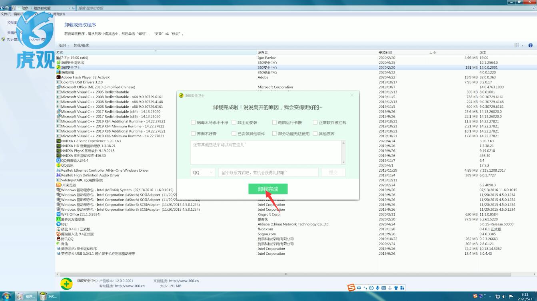Select the WPS Office entry icon
The image size is (537, 301).
point(58,214)
